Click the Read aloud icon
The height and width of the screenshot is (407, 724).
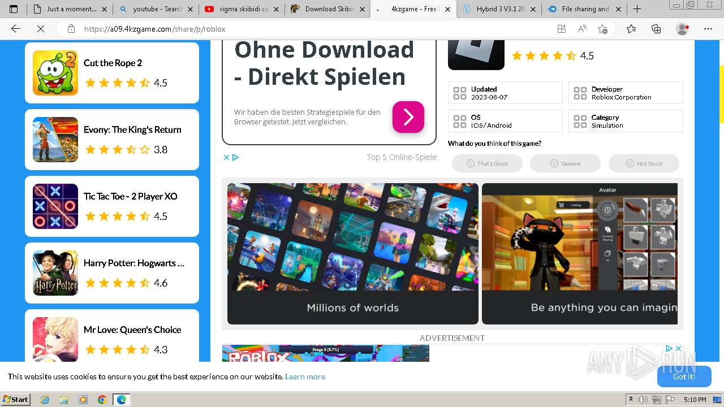(x=582, y=29)
